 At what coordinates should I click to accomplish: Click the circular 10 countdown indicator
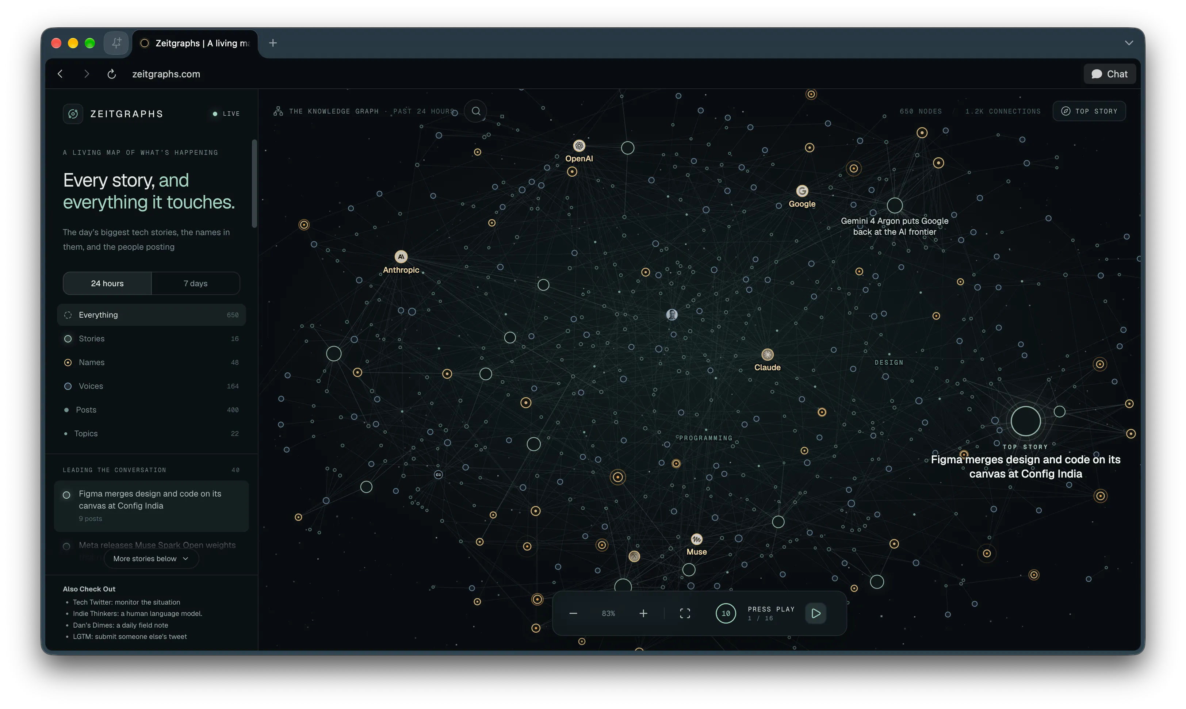[x=726, y=613]
